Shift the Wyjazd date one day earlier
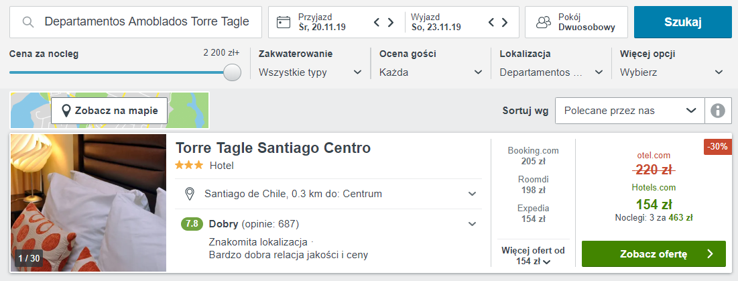The width and height of the screenshot is (738, 281). (x=491, y=22)
